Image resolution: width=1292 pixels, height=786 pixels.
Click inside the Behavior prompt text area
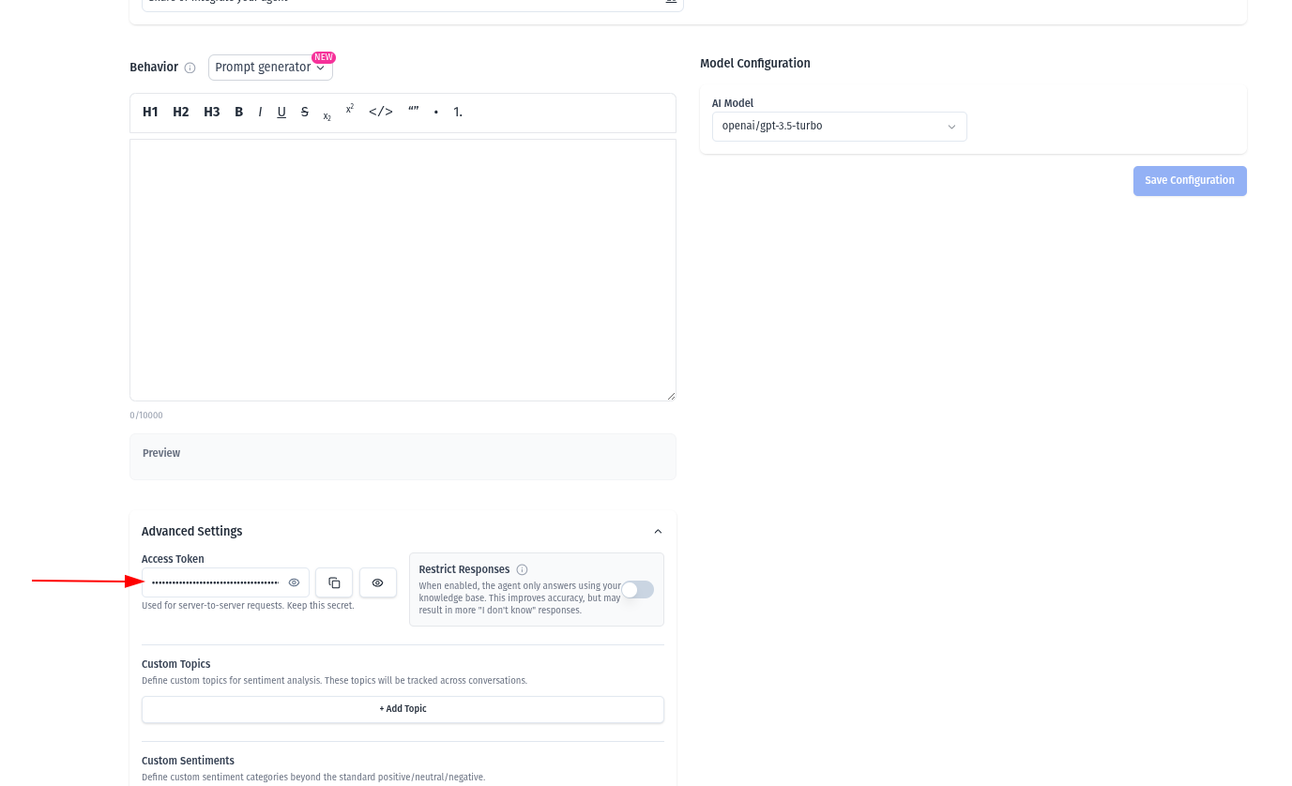point(403,270)
